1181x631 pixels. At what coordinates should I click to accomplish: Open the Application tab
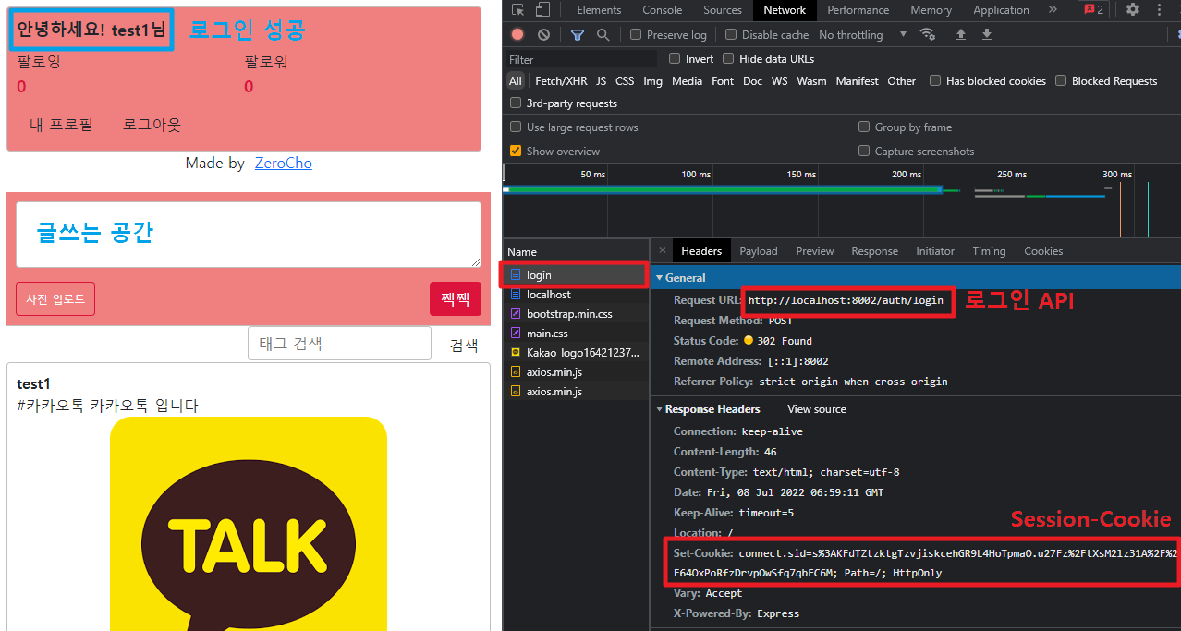1001,10
